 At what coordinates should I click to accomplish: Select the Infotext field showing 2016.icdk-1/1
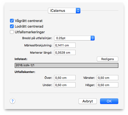66,65
